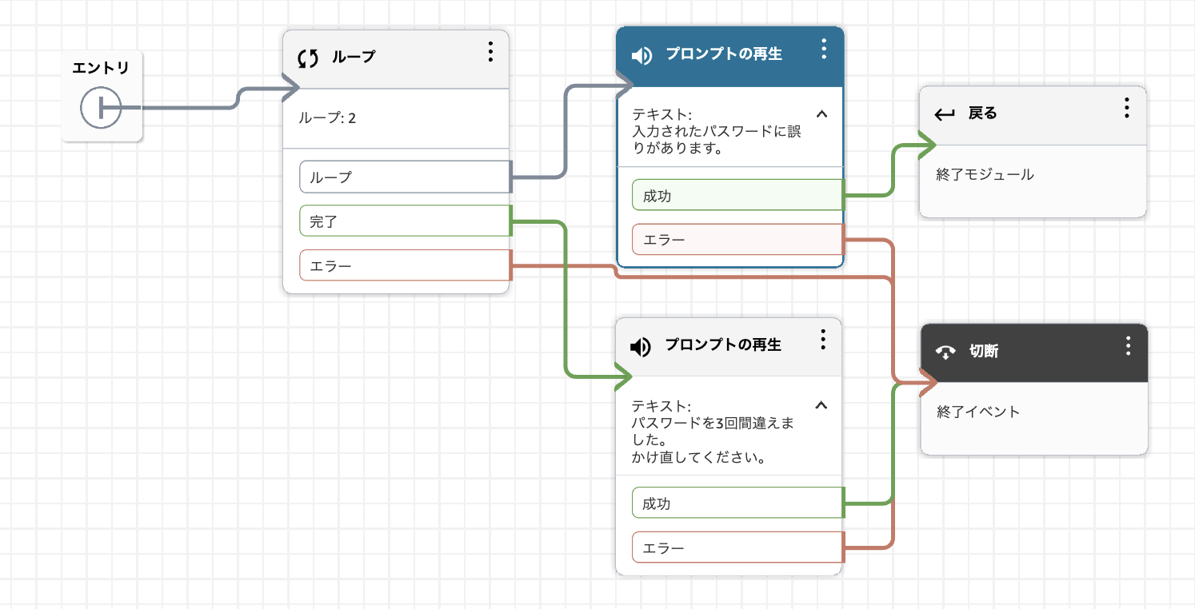
Task: Open the three-dot menu of 戻る block
Action: point(1126,108)
